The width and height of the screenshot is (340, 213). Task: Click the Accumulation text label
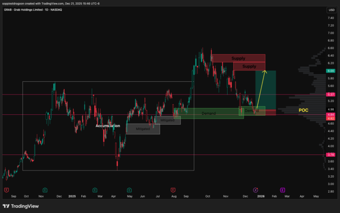coord(108,126)
